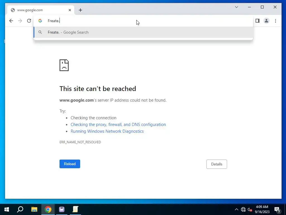Open the purple disk app in the taskbar

click(62, 209)
